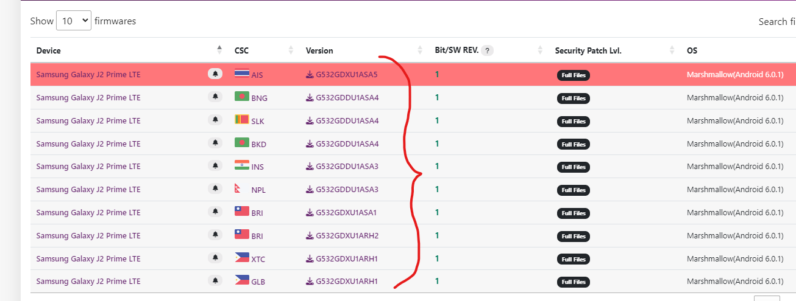796x301 pixels.
Task: Click the BRI CSC code in the G532GDXU1ASA1 row
Action: pos(257,213)
